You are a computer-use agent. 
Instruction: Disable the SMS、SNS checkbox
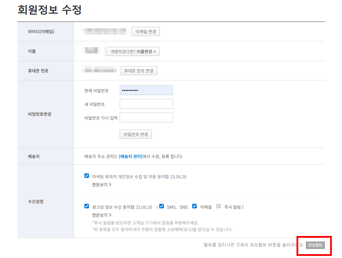(x=161, y=206)
